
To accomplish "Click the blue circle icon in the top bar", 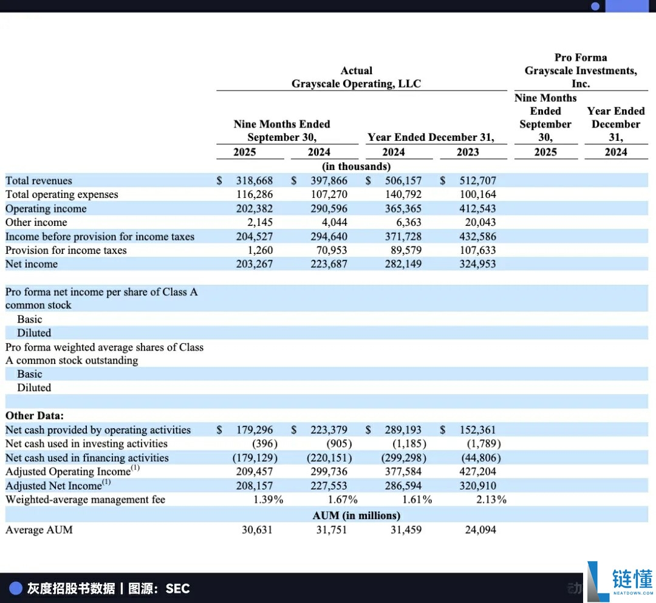I will click(x=596, y=6).
